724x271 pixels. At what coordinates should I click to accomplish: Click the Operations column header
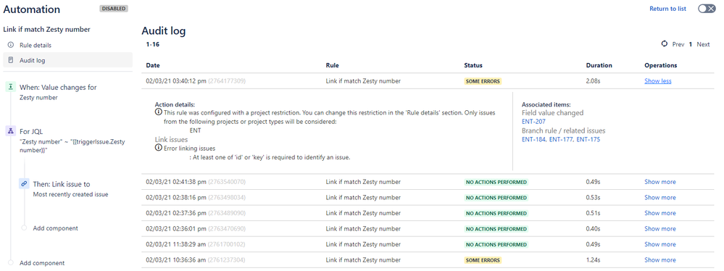click(661, 65)
